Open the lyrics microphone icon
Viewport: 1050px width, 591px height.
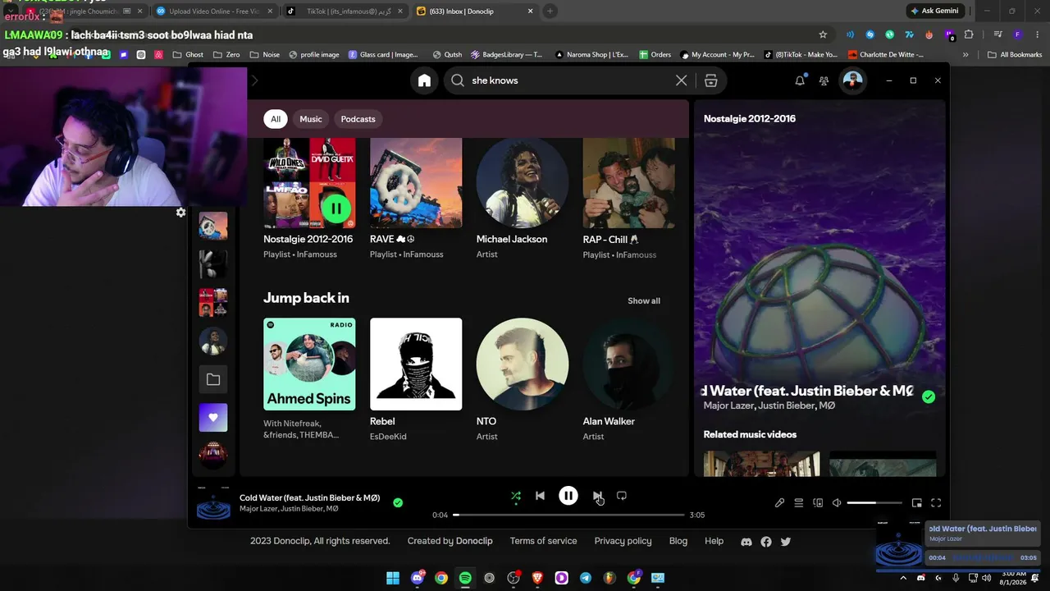click(779, 503)
